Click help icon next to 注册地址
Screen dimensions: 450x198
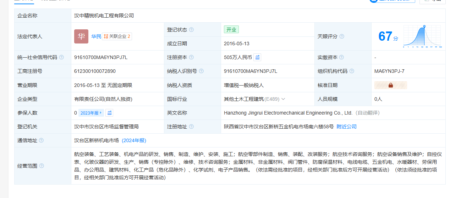[x=191, y=127]
